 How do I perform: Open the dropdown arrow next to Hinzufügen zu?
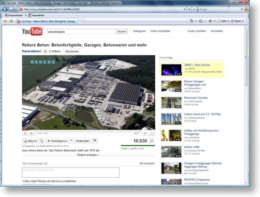(71, 141)
